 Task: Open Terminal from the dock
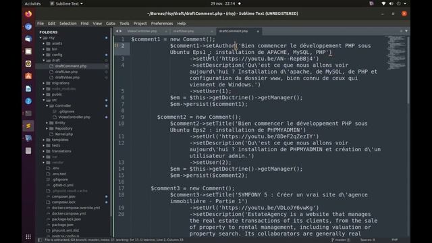tap(28, 113)
